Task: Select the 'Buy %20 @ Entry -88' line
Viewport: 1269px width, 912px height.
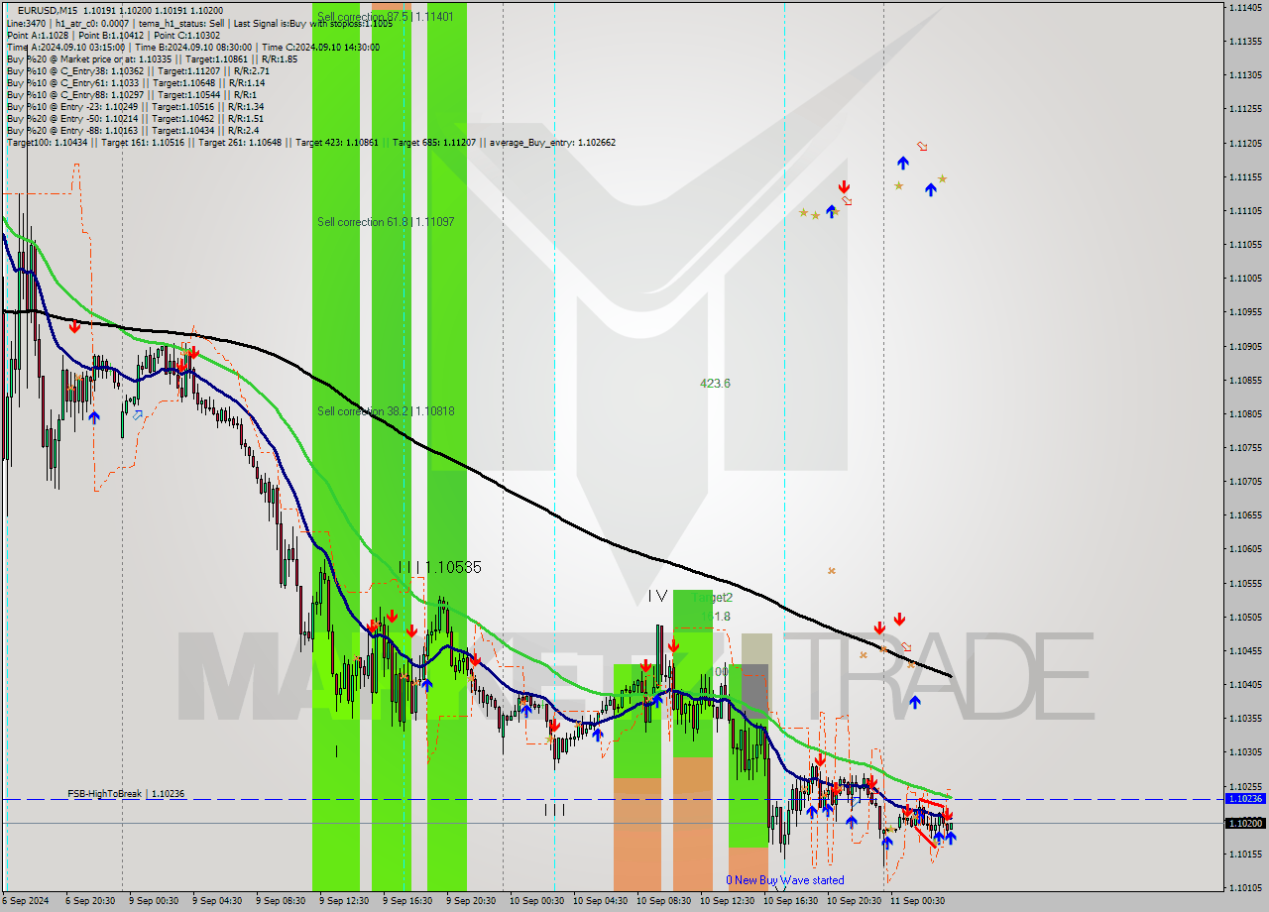Action: pos(133,130)
